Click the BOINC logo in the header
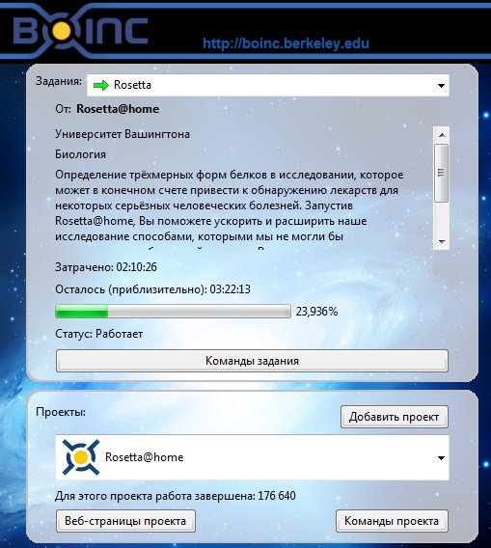491x548 pixels. [x=80, y=31]
